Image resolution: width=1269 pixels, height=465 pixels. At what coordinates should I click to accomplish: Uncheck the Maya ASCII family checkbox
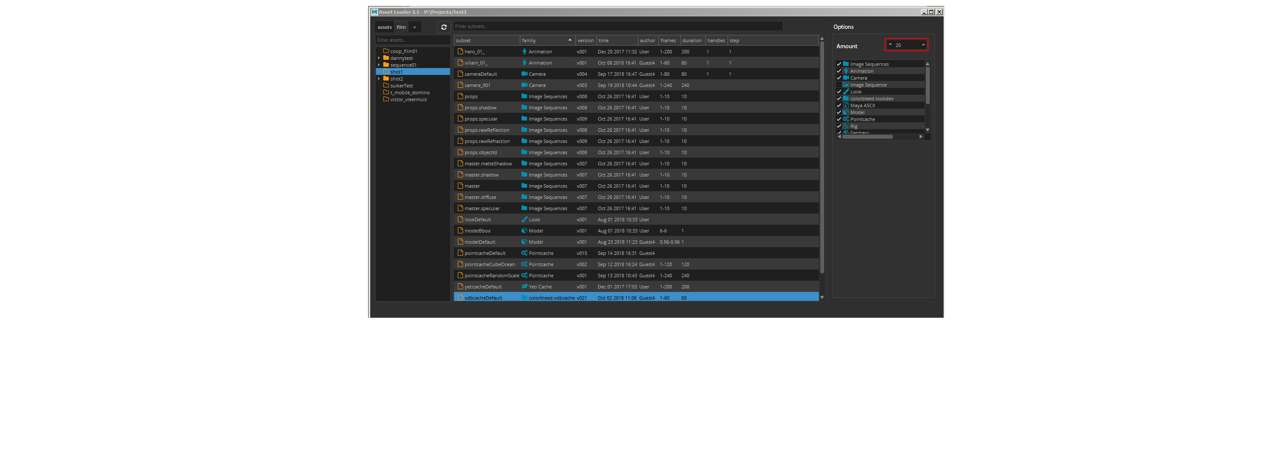pos(839,105)
